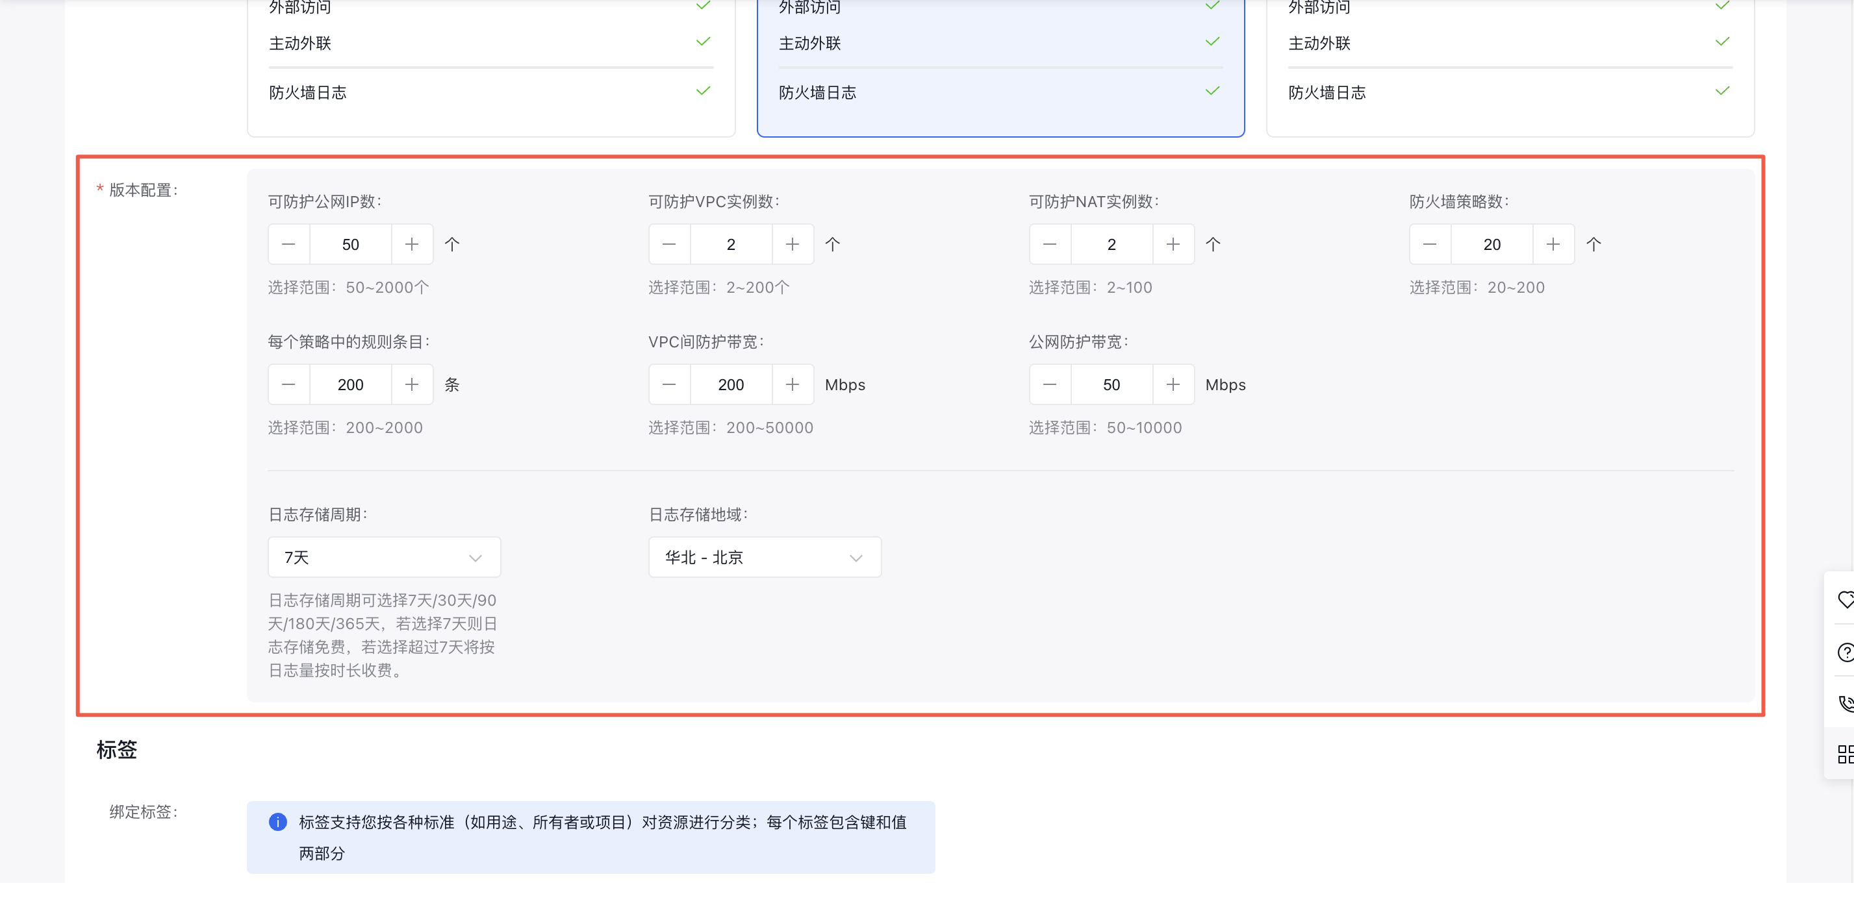This screenshot has width=1854, height=905.
Task: Click the heart icon in side panel
Action: point(1846,599)
